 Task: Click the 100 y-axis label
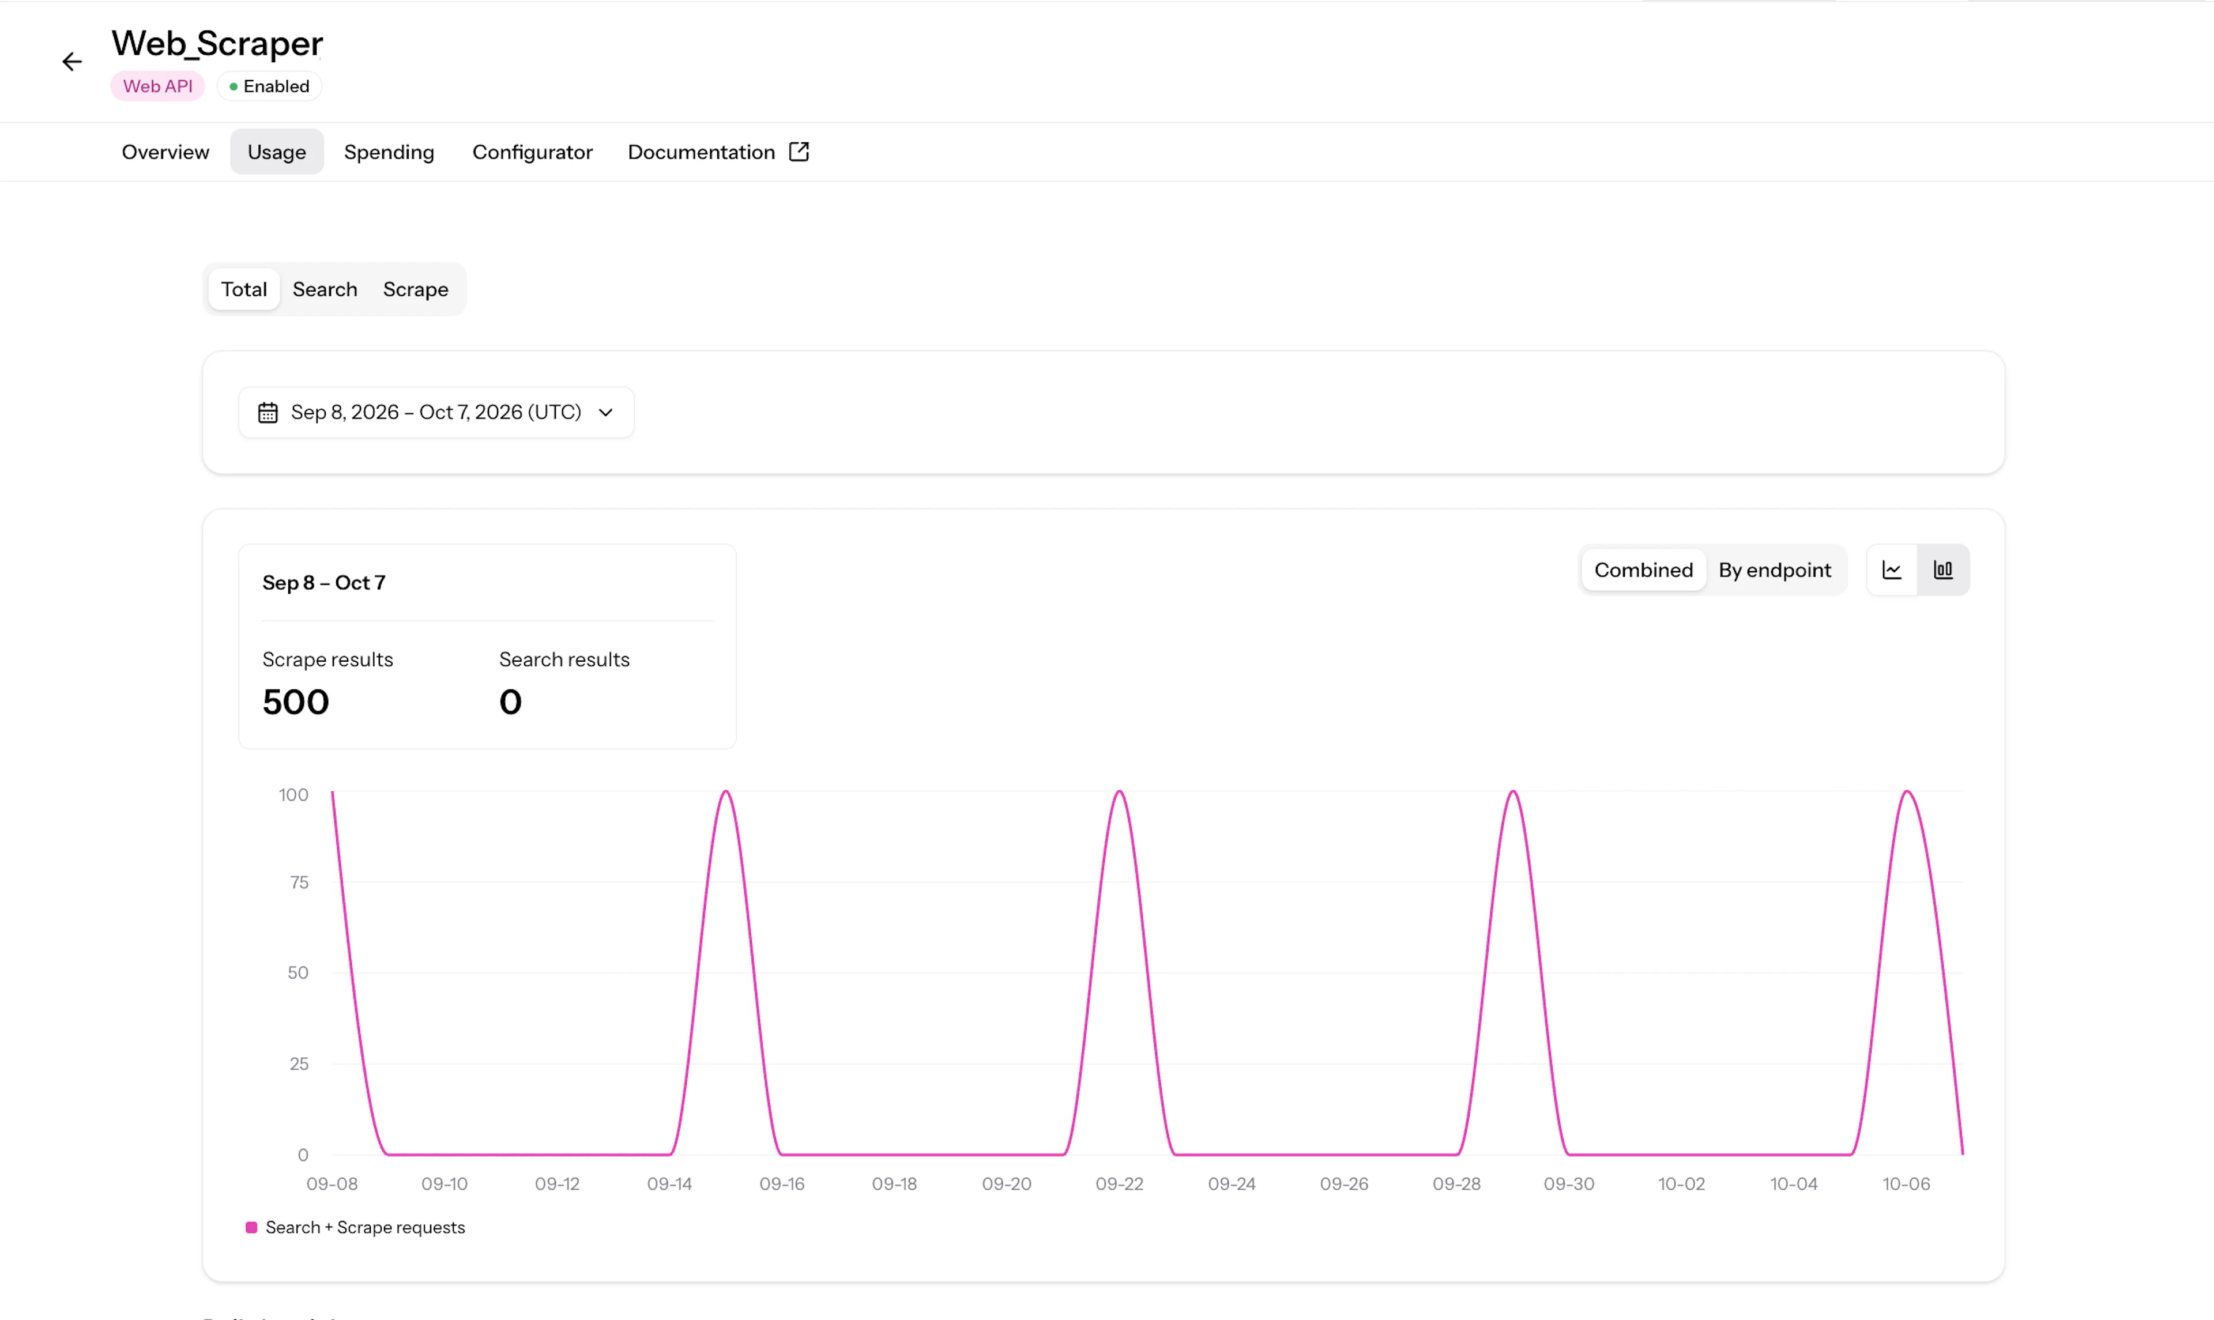tap(293, 795)
